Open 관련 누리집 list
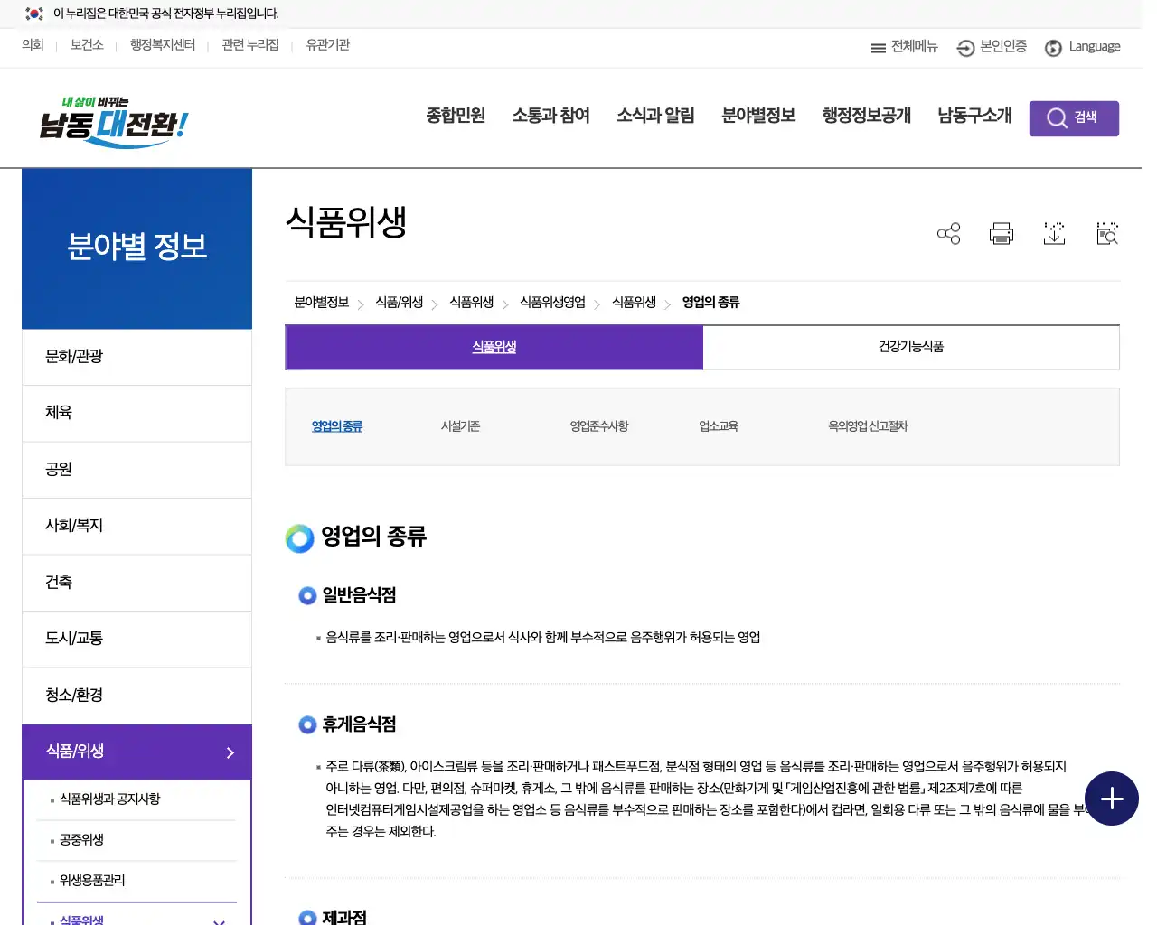 (x=250, y=45)
